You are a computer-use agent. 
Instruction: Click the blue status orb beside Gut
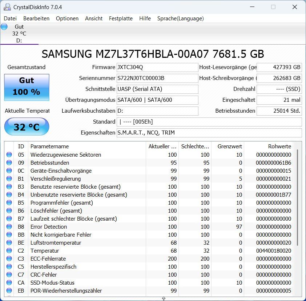(4, 27)
